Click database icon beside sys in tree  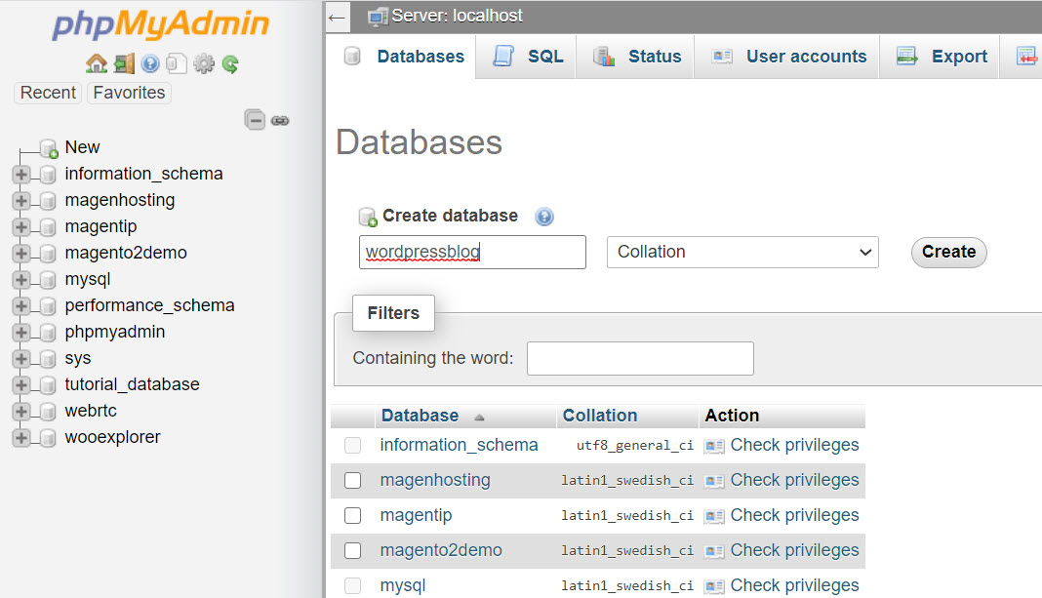click(48, 359)
